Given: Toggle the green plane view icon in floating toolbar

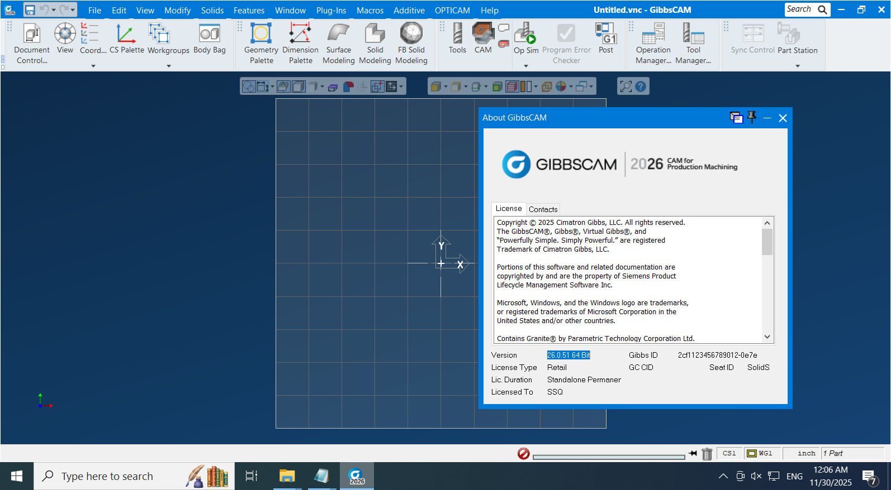Looking at the screenshot, I should click(x=283, y=87).
